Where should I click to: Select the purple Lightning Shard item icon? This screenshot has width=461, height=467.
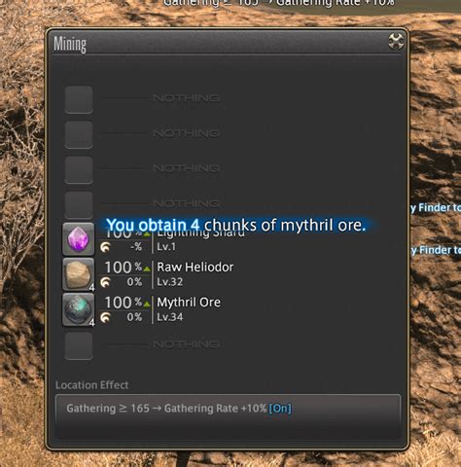[x=78, y=239]
